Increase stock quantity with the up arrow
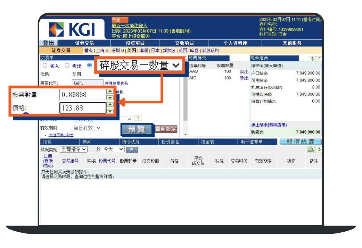 (x=110, y=92)
